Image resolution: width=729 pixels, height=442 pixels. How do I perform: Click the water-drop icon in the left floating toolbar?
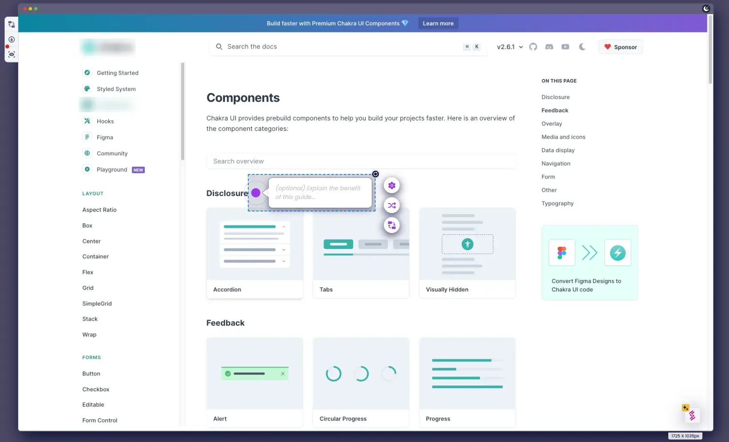point(11,39)
